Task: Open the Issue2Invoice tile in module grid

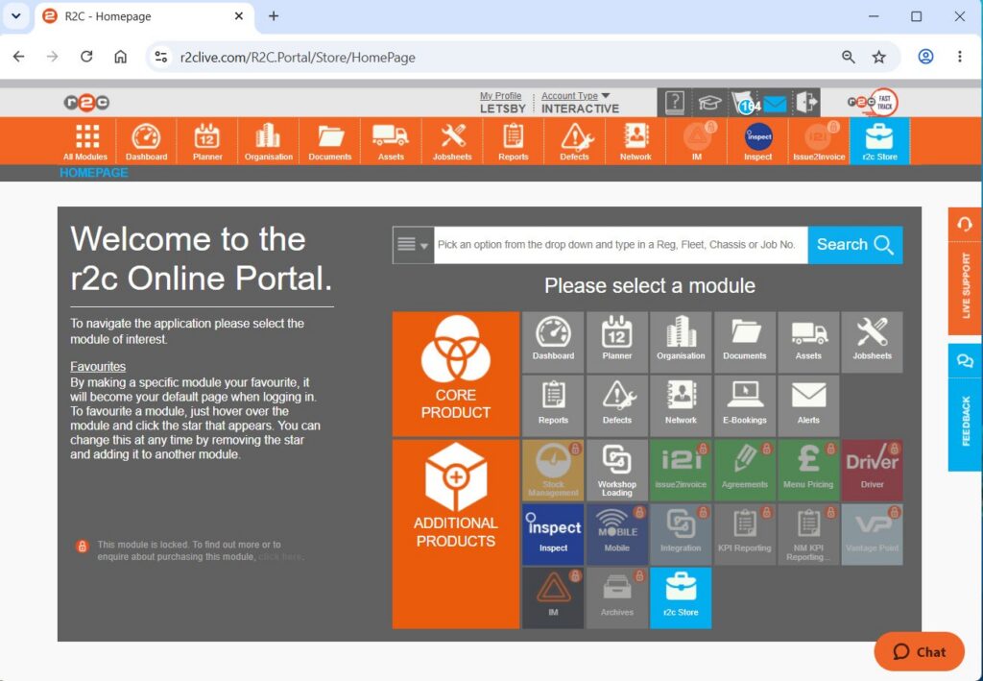Action: (681, 471)
